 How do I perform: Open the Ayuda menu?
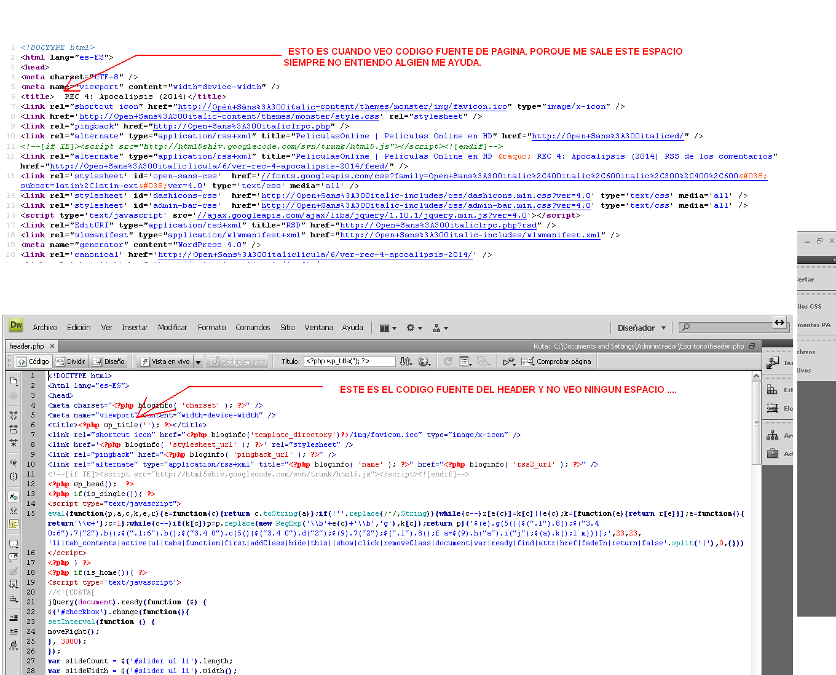coord(353,328)
